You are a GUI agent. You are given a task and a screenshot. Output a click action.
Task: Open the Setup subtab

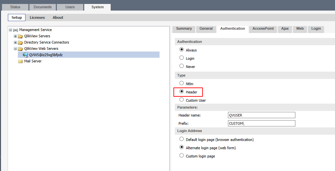point(17,17)
